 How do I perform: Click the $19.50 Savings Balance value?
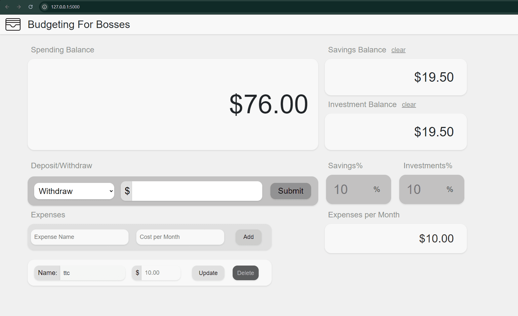point(434,77)
